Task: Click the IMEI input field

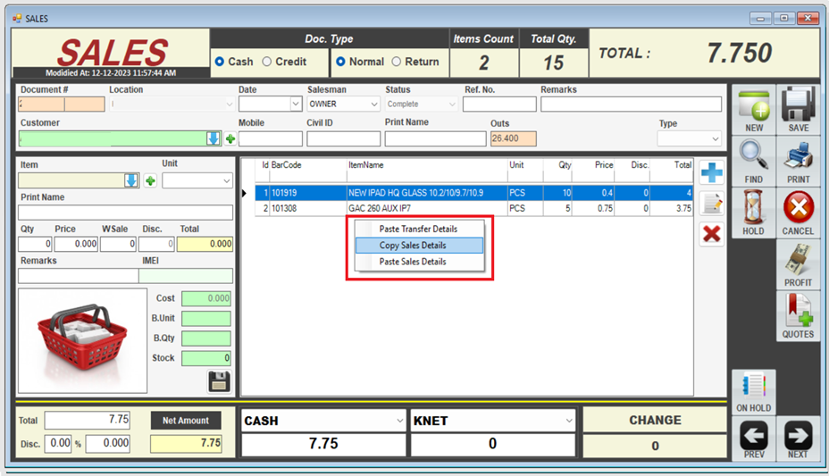Action: click(186, 276)
